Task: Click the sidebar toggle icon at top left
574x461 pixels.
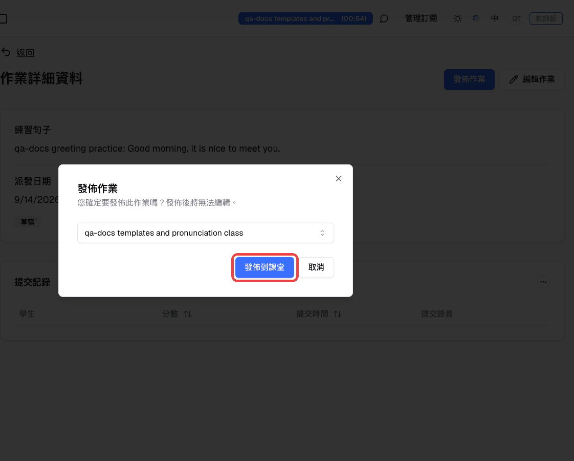Action: coord(3,18)
